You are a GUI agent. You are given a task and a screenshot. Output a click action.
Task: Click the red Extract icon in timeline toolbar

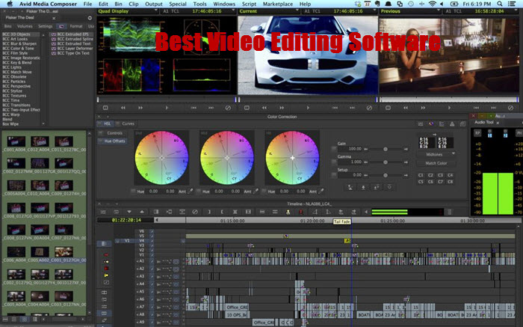point(300,212)
